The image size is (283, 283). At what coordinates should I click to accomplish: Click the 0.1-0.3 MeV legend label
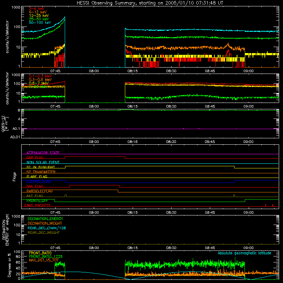[40, 76]
